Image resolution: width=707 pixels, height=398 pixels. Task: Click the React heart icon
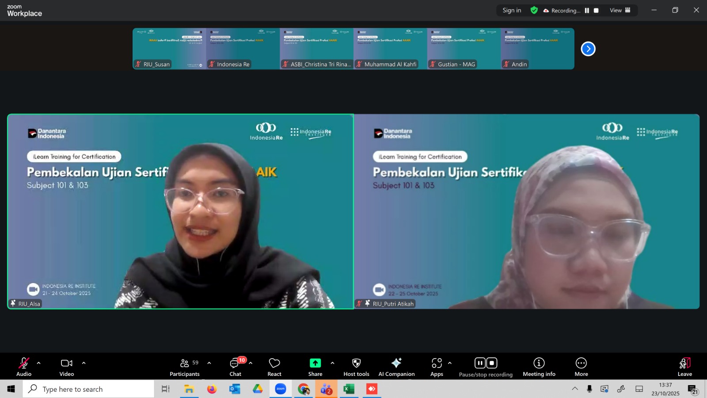[x=274, y=367]
